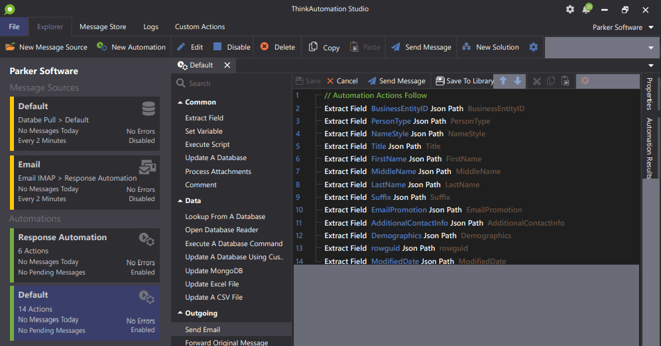Click the Send Message paper plane icon in main toolbar
This screenshot has width=661, height=346.
pos(395,47)
